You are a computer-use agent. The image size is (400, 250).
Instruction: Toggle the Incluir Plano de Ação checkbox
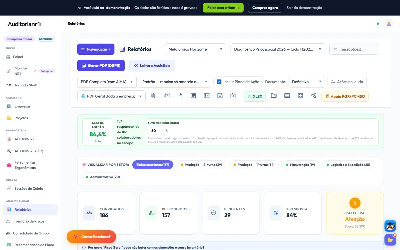click(x=219, y=82)
